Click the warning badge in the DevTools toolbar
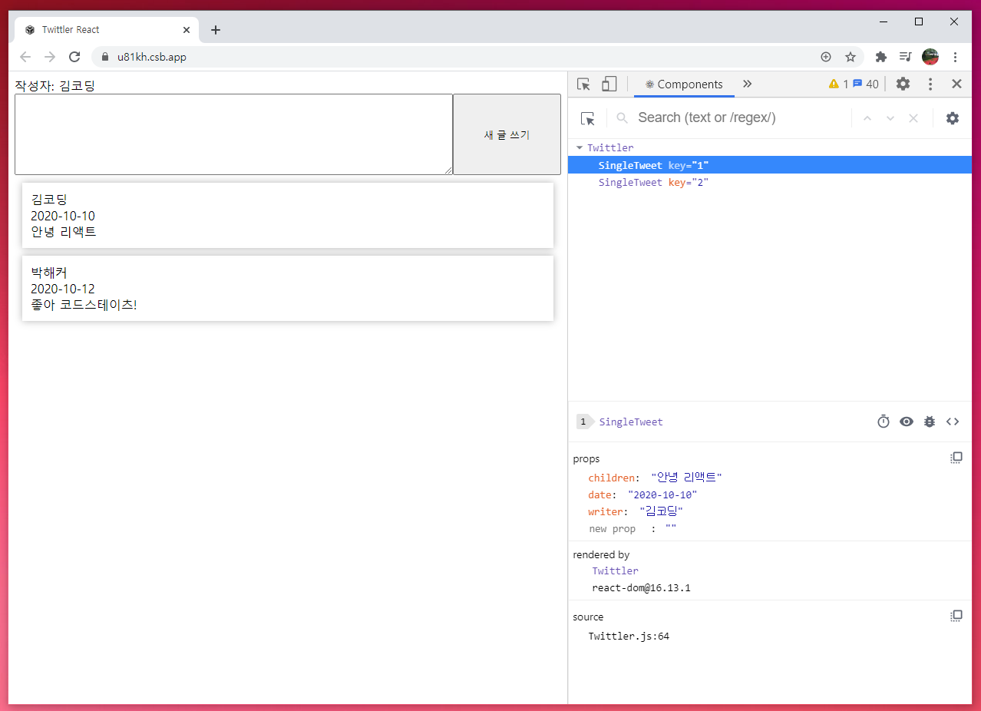981x711 pixels. pyautogui.click(x=836, y=84)
